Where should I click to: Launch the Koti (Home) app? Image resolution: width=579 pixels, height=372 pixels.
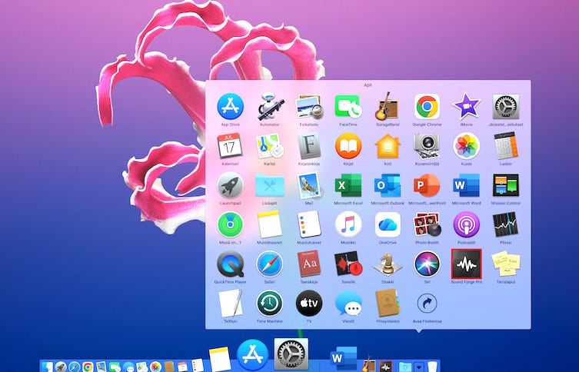(x=388, y=147)
